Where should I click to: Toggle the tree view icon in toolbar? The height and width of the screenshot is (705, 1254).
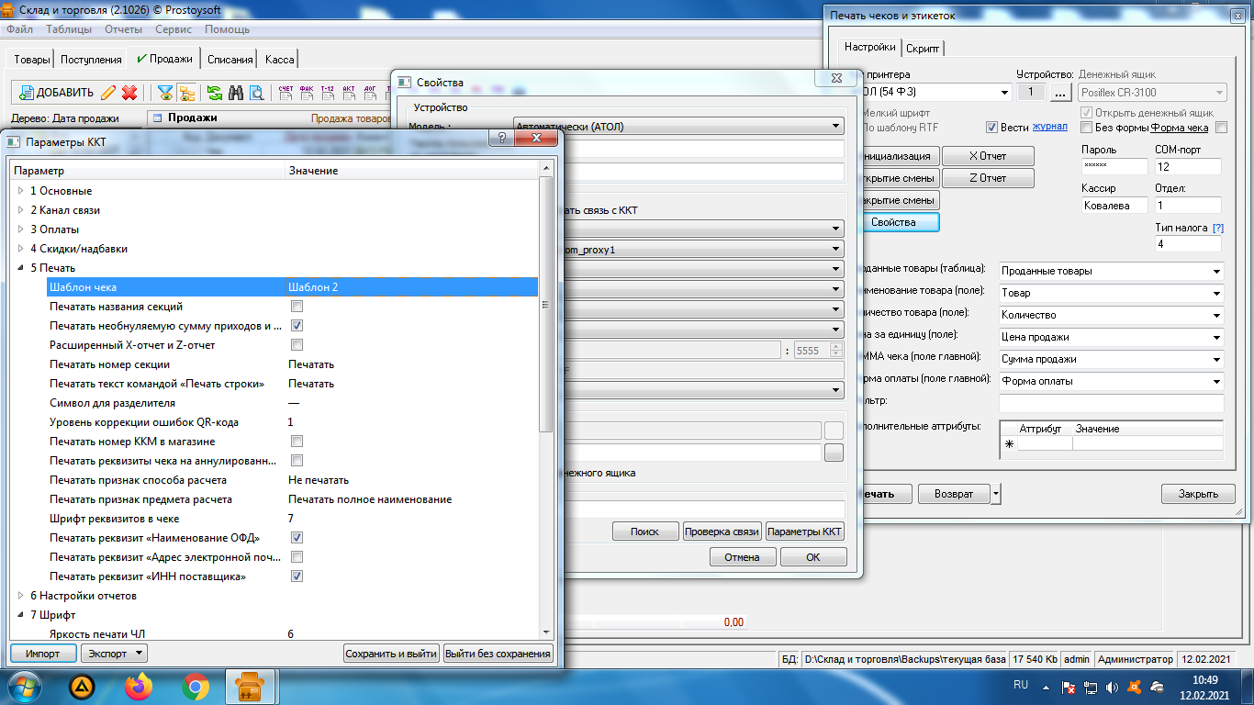coord(186,92)
